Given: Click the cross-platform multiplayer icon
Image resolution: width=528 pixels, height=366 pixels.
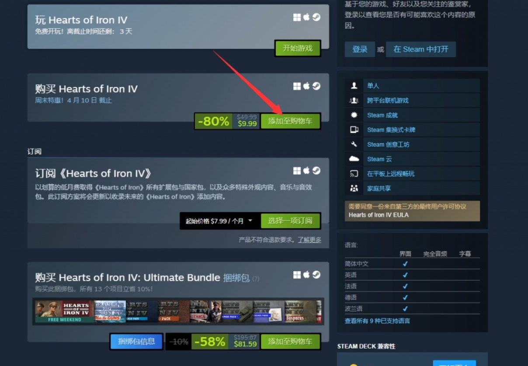Looking at the screenshot, I should click(x=354, y=100).
